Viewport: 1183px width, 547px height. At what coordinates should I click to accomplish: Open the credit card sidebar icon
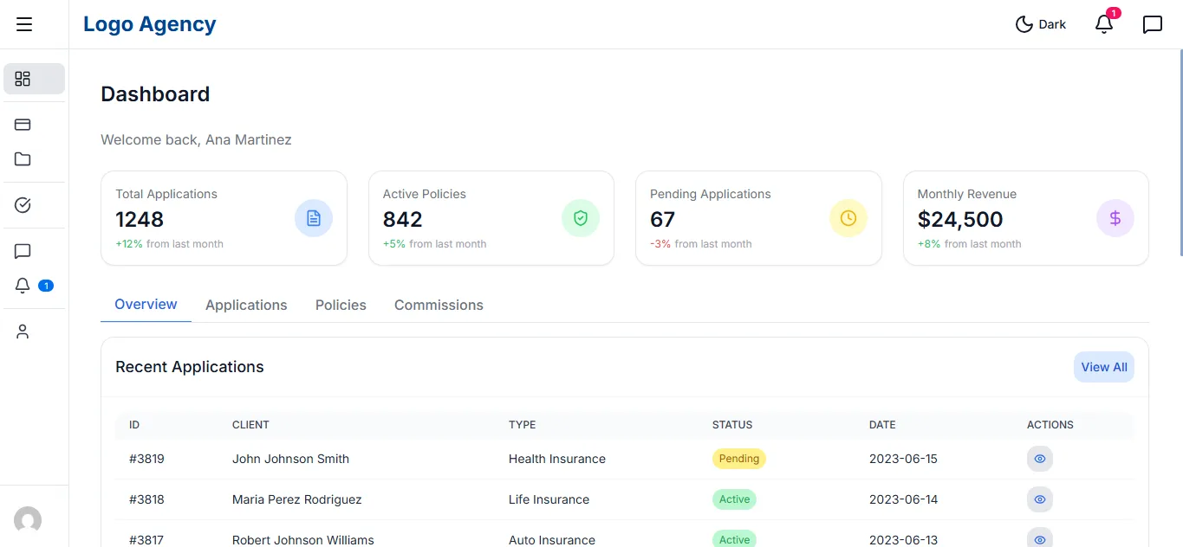23,125
